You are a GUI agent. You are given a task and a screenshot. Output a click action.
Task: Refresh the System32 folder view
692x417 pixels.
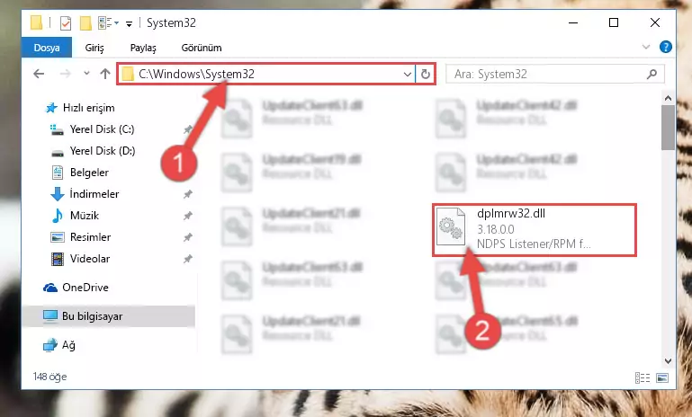pos(425,74)
